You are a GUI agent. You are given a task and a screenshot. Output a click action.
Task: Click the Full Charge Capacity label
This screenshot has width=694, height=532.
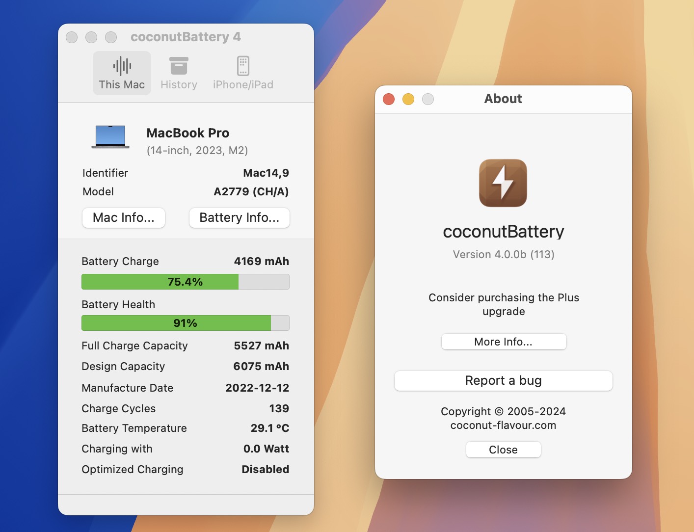pyautogui.click(x=135, y=346)
